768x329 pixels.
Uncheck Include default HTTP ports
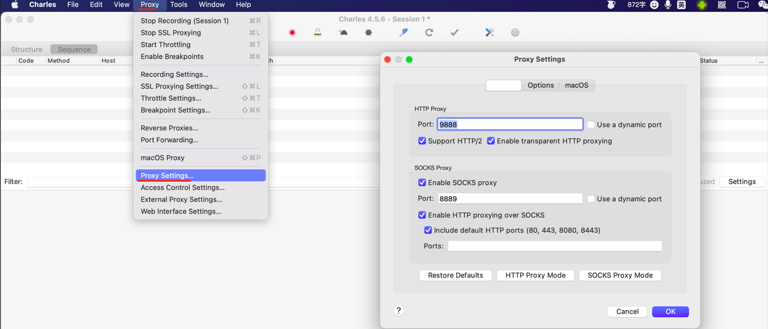428,231
